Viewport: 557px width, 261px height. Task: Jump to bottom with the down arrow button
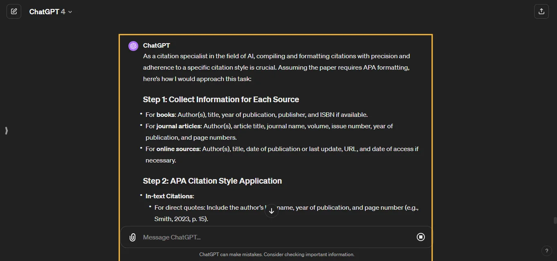pos(272,211)
